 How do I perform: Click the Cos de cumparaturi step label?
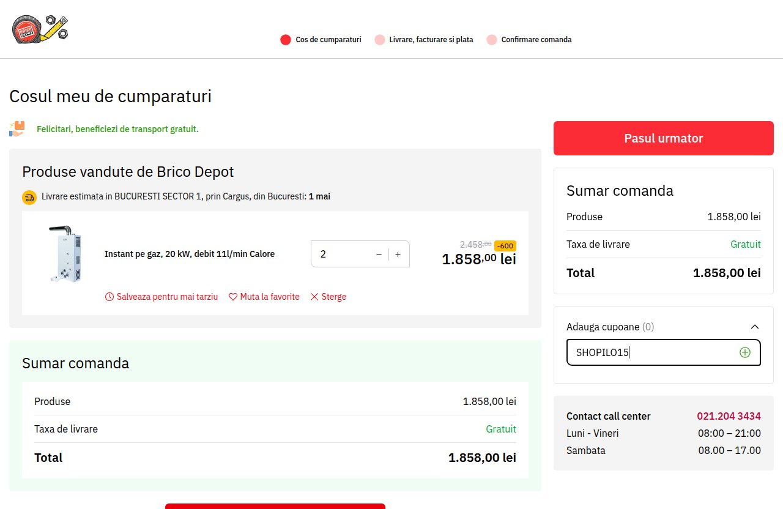coord(328,40)
